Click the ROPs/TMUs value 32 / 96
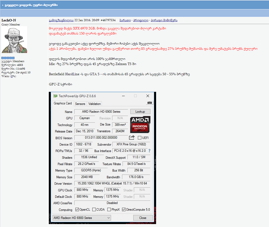Image resolution: width=269 pixels, height=227 pixels. click(84, 151)
